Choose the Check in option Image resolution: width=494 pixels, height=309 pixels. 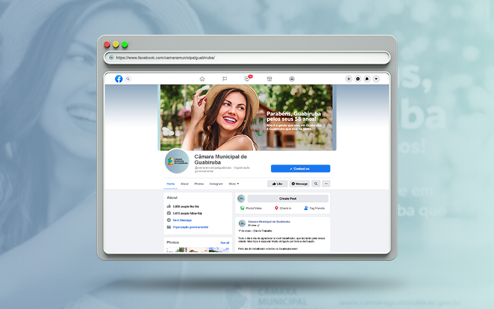pyautogui.click(x=283, y=208)
